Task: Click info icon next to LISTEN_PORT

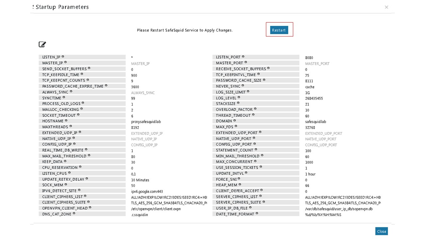Action: pyautogui.click(x=243, y=57)
